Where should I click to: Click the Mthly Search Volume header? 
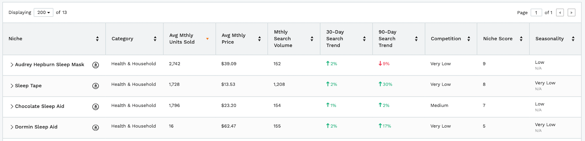283,39
